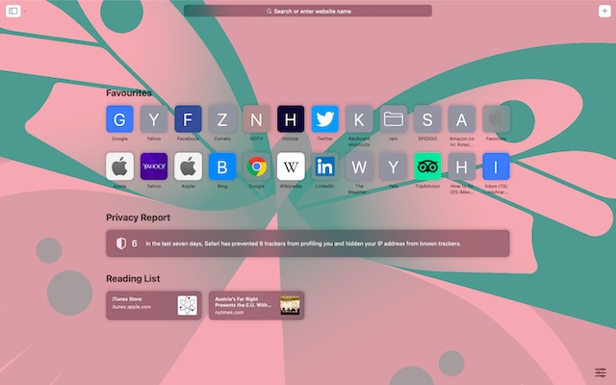Click the Privacy Report heading
The height and width of the screenshot is (385, 616).
click(138, 218)
